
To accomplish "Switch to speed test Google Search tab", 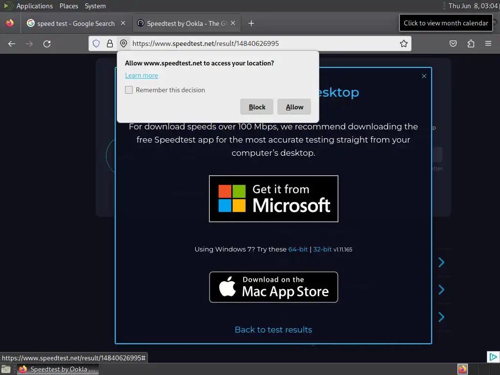I will click(x=76, y=23).
